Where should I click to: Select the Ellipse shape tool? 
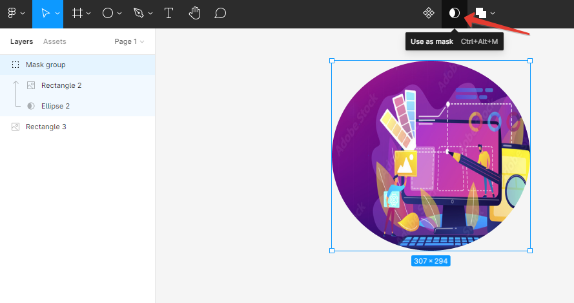107,13
